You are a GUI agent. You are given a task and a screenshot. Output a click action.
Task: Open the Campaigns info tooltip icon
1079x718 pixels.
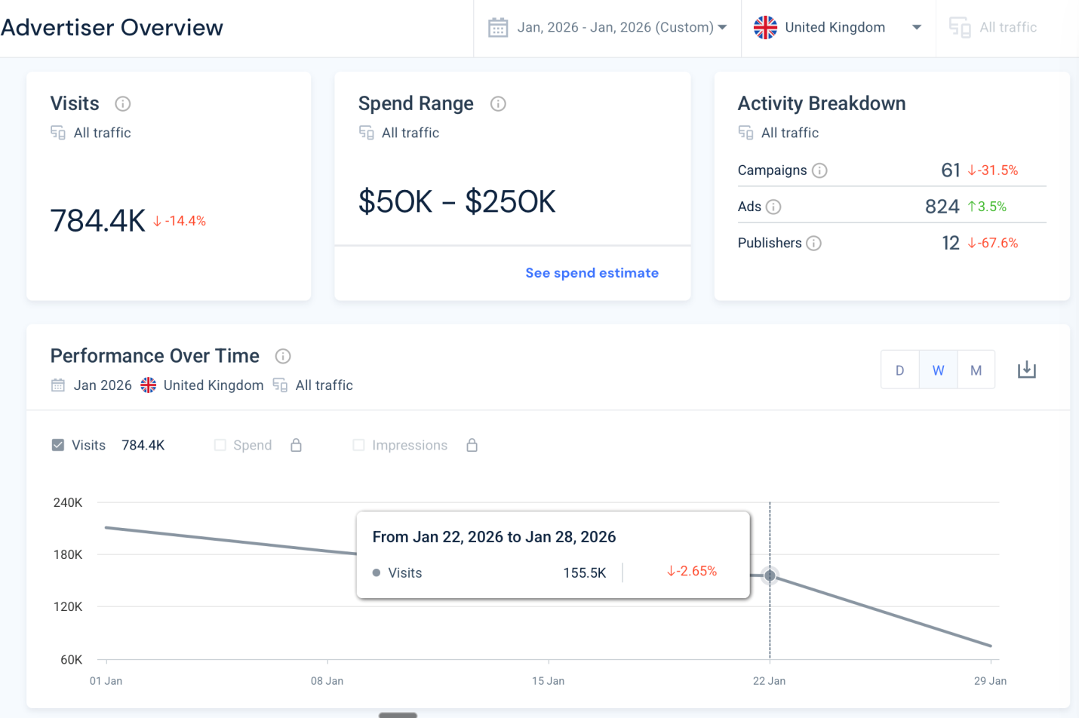coord(819,170)
